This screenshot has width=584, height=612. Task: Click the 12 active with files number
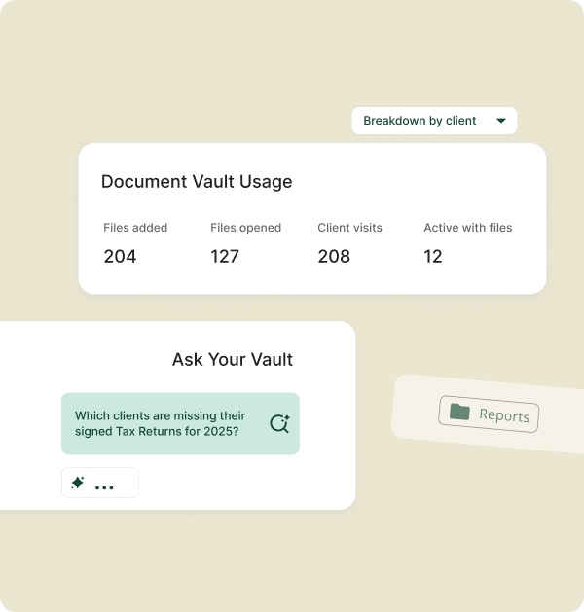click(433, 257)
